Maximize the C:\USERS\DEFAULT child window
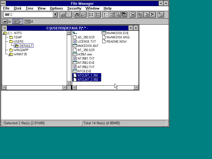 point(136,28)
